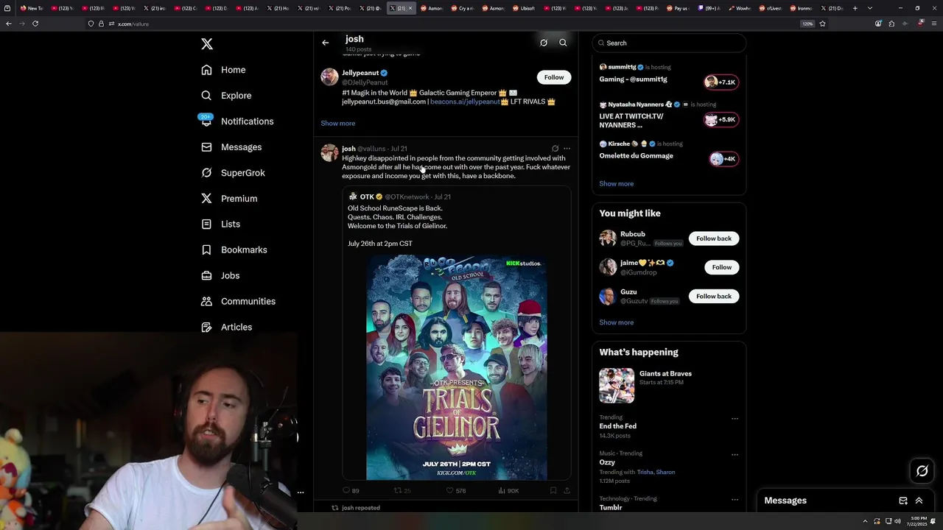Open the Tumblr trending topic

tap(611, 507)
